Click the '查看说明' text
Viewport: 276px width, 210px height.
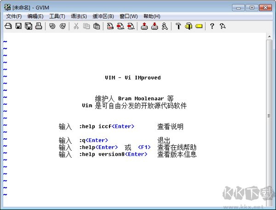tap(170, 126)
